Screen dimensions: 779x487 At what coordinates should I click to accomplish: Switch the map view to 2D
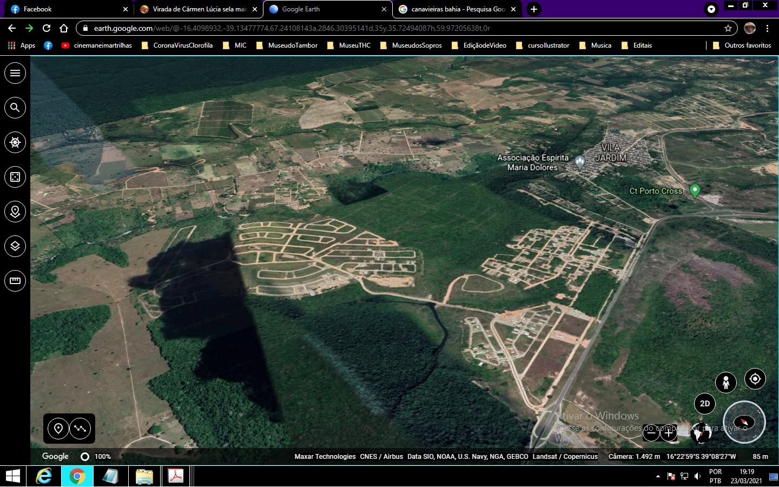click(x=705, y=404)
